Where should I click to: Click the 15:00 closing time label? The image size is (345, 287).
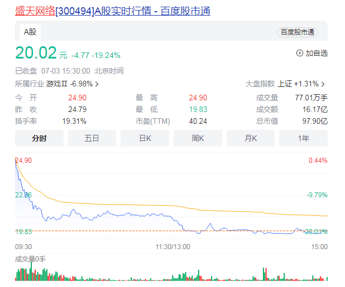[319, 246]
